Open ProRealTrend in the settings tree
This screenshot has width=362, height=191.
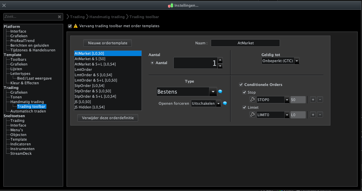point(23,41)
